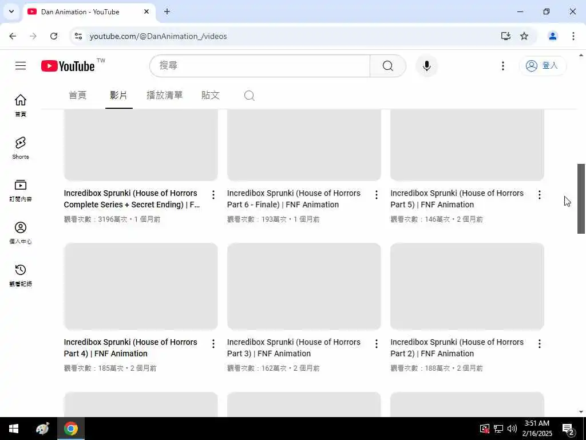Click the page vertical scrollbar thumb
Viewport: 586px width, 440px height.
click(x=581, y=198)
